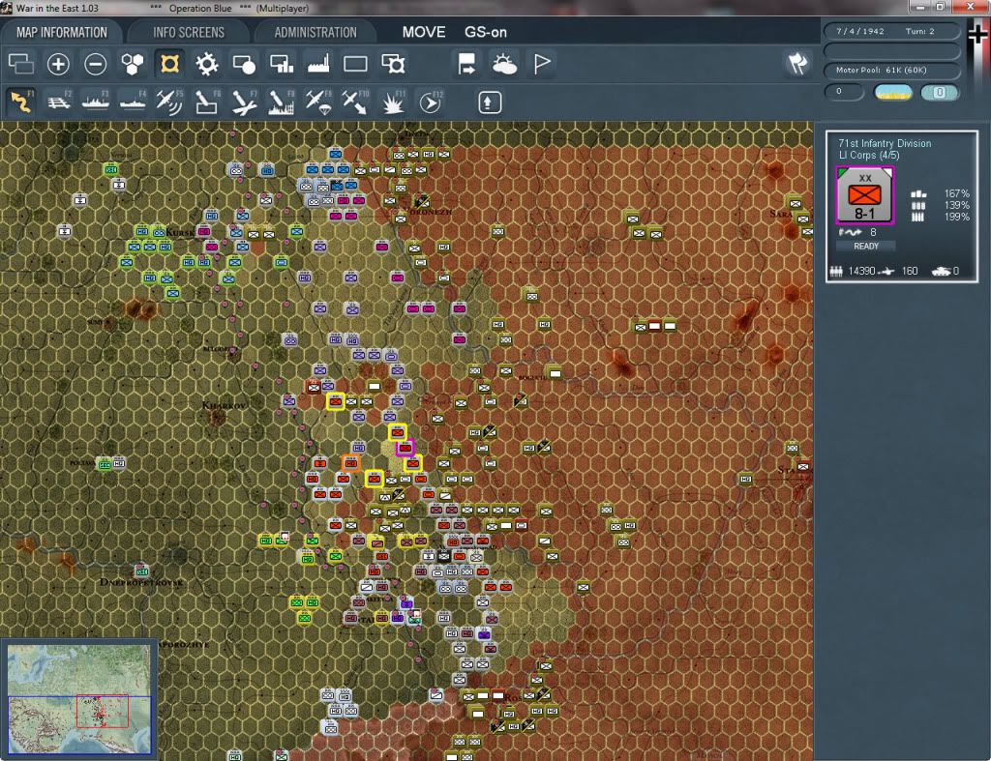Select the orange-outlined HQ counter on the map
The image size is (991, 761).
[x=350, y=463]
